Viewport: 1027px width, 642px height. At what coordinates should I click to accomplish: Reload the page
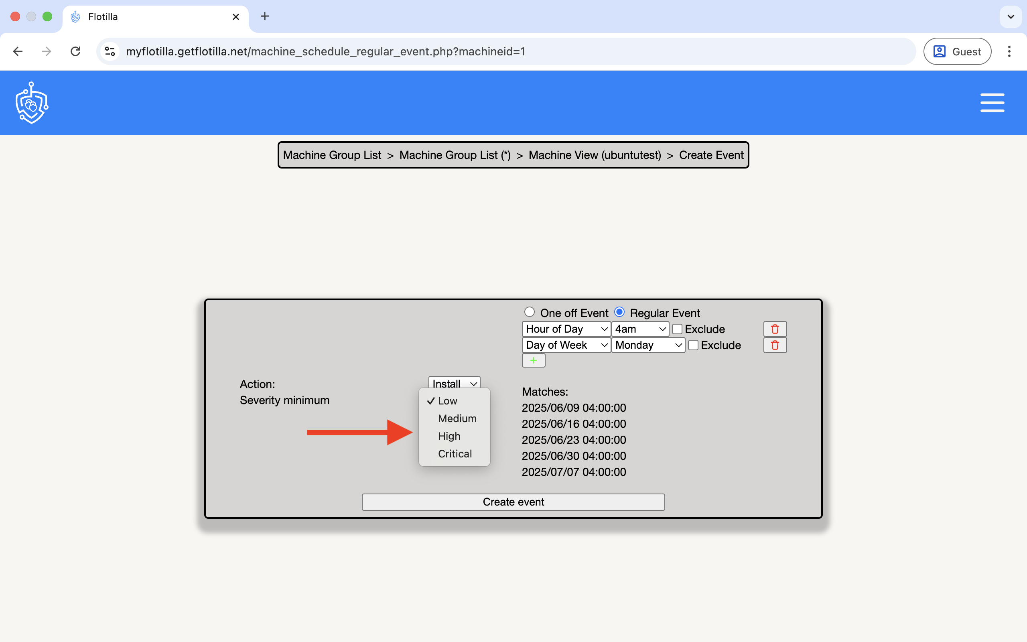(x=75, y=51)
